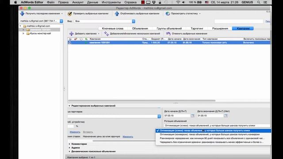Viewport: 283px width, 159px height.
Task: Click the Вставить link
Action: click(x=88, y=132)
